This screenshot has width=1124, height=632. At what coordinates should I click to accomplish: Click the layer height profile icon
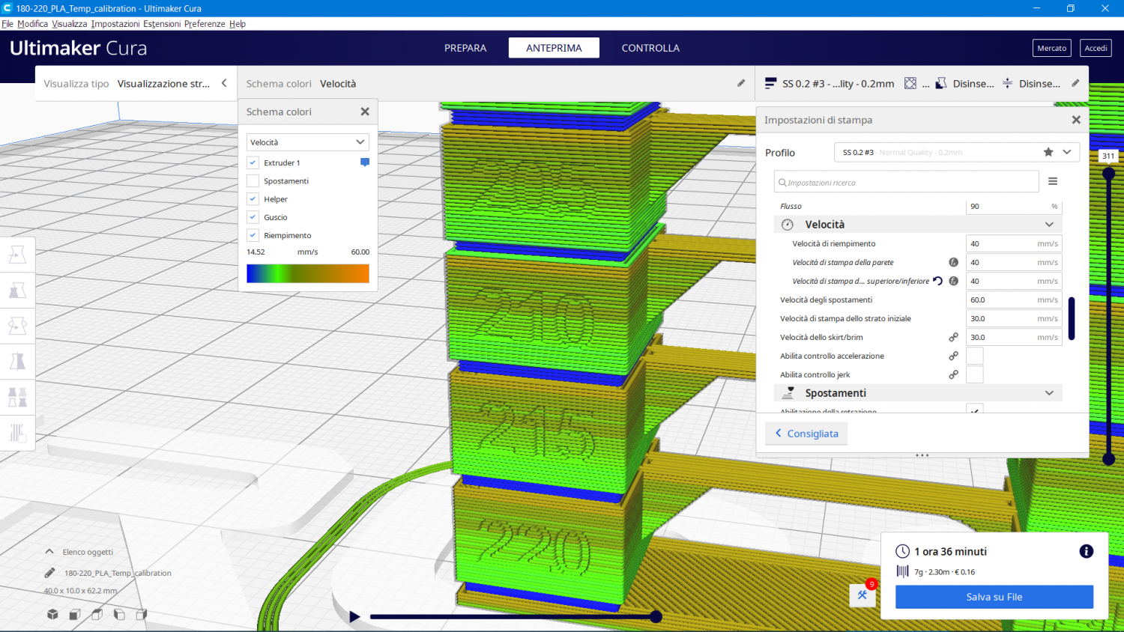[770, 83]
